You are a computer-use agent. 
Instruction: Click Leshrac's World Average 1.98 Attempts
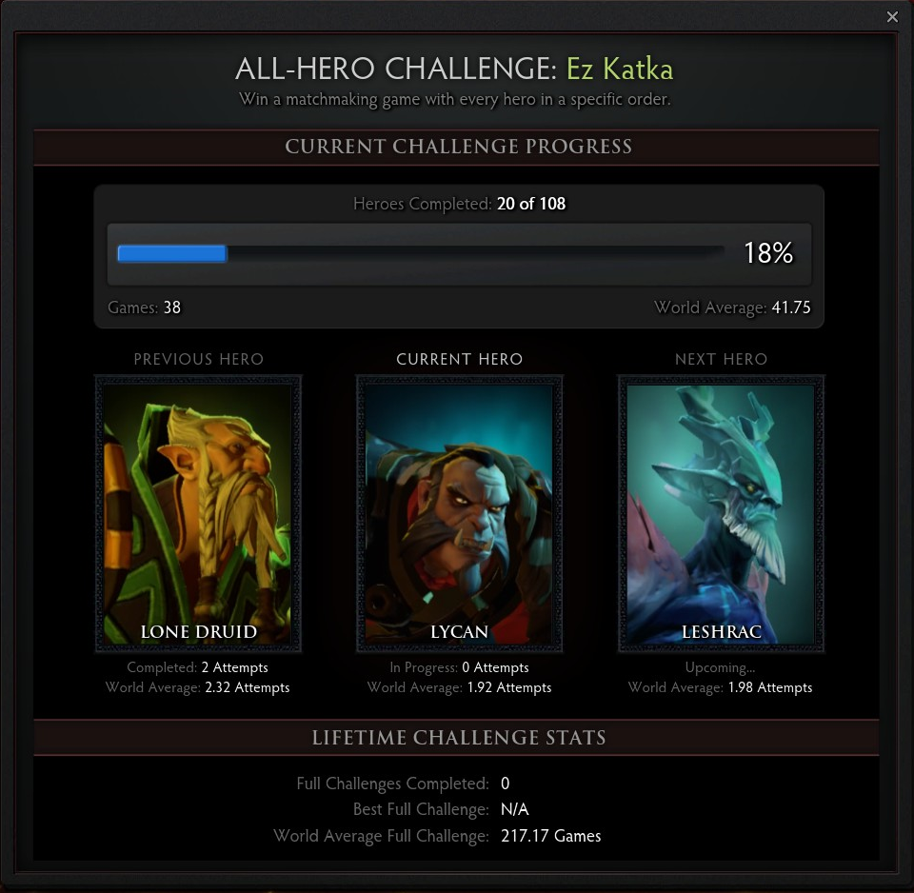tap(720, 687)
